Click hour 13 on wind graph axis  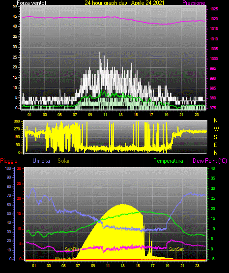coord(120,115)
